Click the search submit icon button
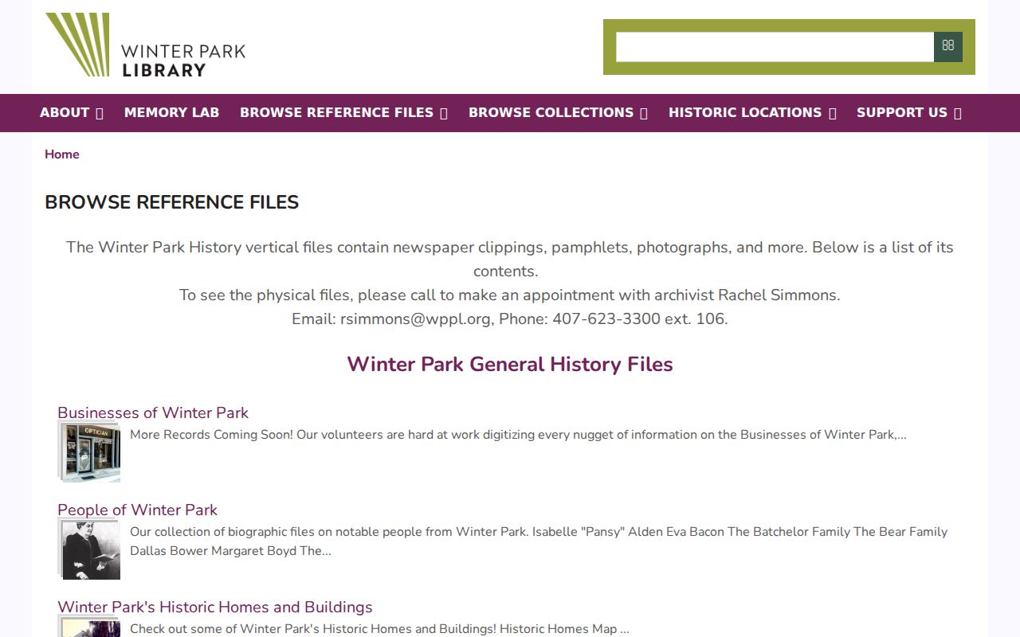Image resolution: width=1020 pixels, height=637 pixels. point(948,46)
